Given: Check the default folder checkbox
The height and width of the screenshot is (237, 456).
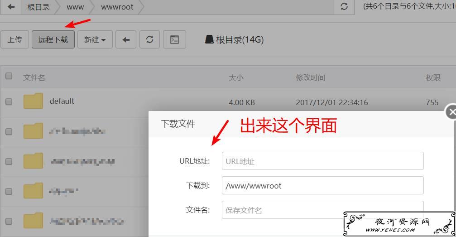Looking at the screenshot, I should pyautogui.click(x=9, y=102).
